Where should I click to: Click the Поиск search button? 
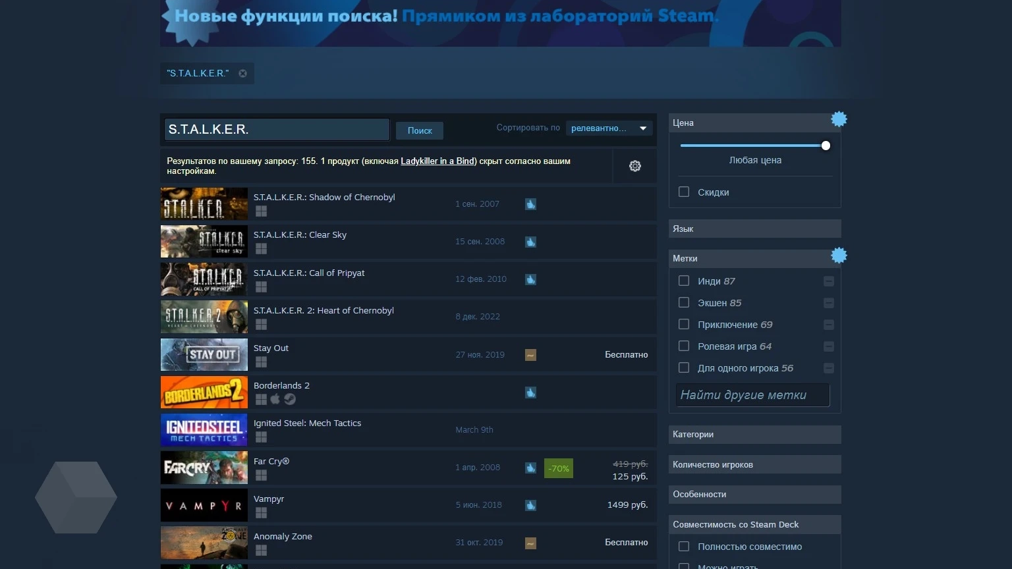point(420,130)
